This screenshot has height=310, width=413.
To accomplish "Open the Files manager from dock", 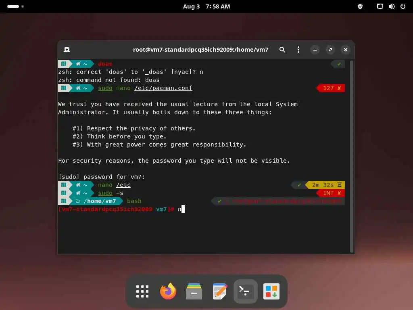I will click(194, 291).
